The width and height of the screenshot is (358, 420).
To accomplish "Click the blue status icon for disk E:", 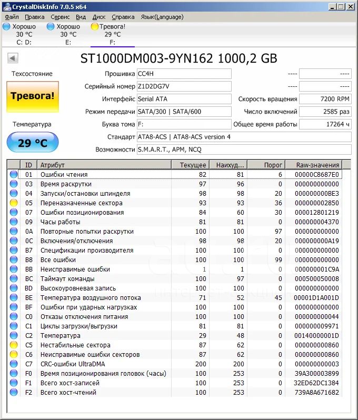I will (51, 26).
